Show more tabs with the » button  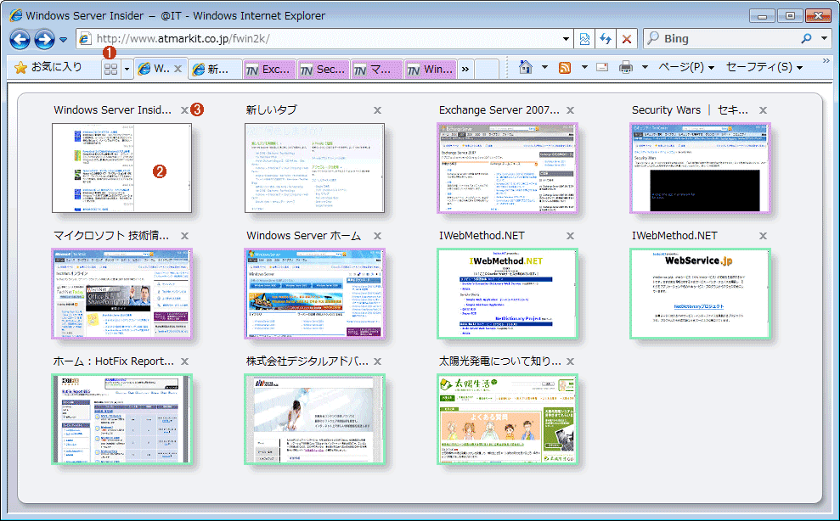(465, 69)
